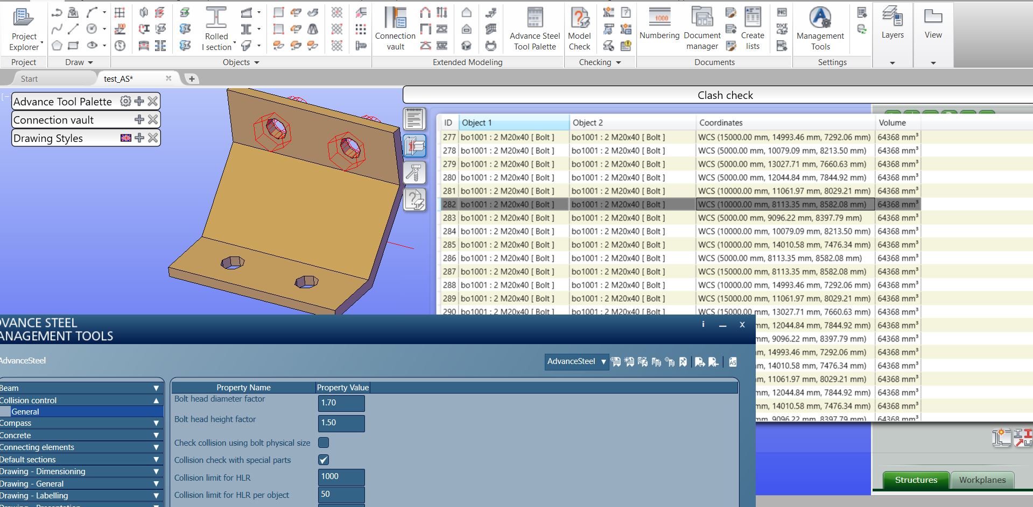
Task: Select General under Collision control
Action: point(81,411)
